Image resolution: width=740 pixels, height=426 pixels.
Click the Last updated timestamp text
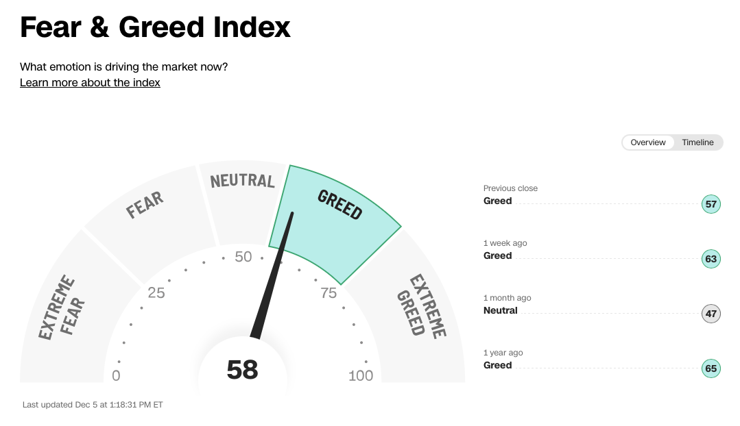tap(93, 405)
